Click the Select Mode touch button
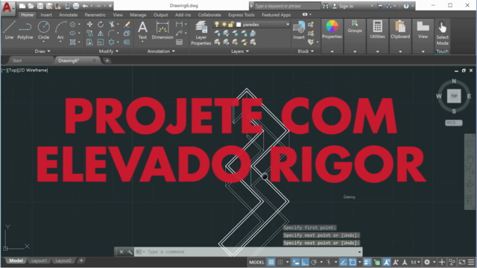The height and width of the screenshot is (268, 477). click(x=442, y=33)
